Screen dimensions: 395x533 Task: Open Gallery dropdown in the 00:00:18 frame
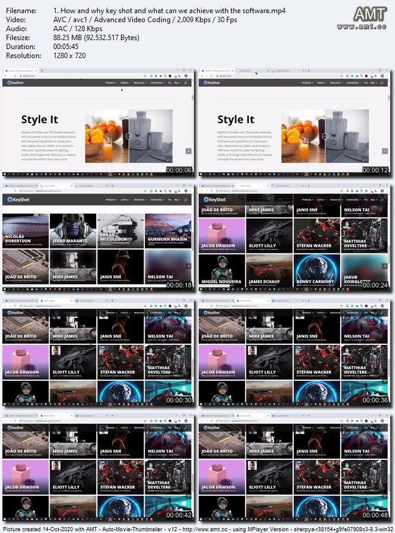(x=125, y=199)
